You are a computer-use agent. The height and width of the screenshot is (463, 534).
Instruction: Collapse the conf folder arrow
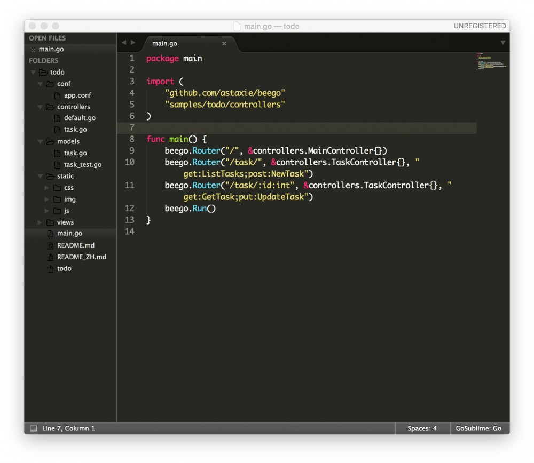(40, 84)
